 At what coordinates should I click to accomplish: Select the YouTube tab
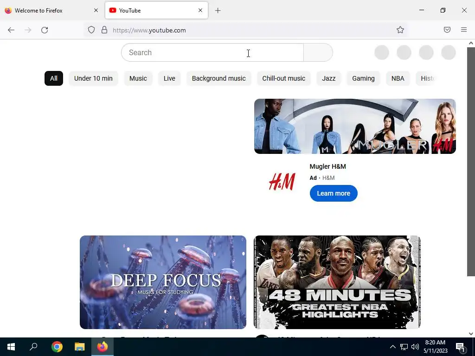tap(156, 10)
